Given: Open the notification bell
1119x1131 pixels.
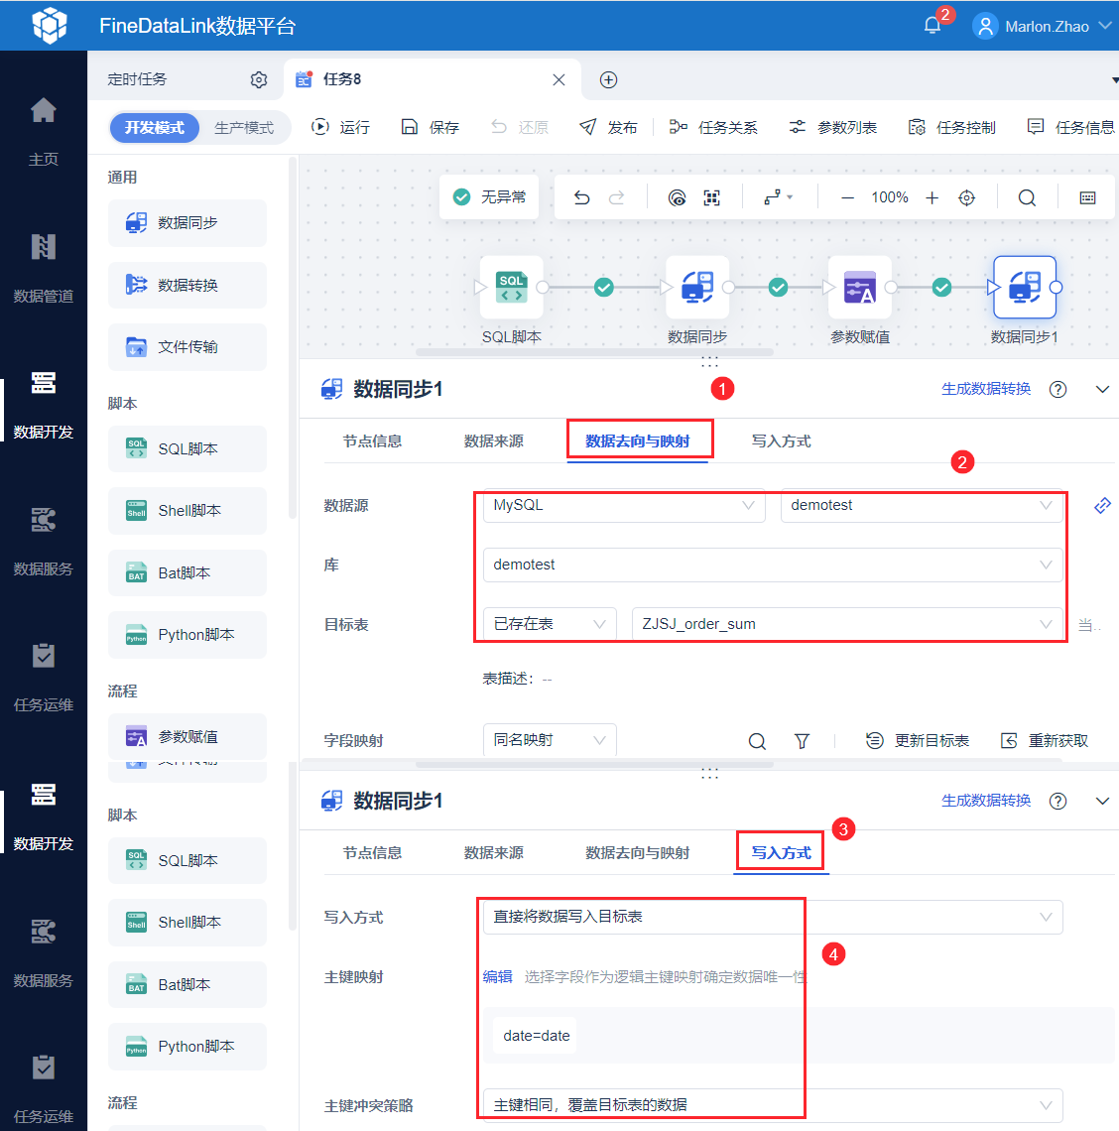Looking at the screenshot, I should (x=932, y=26).
